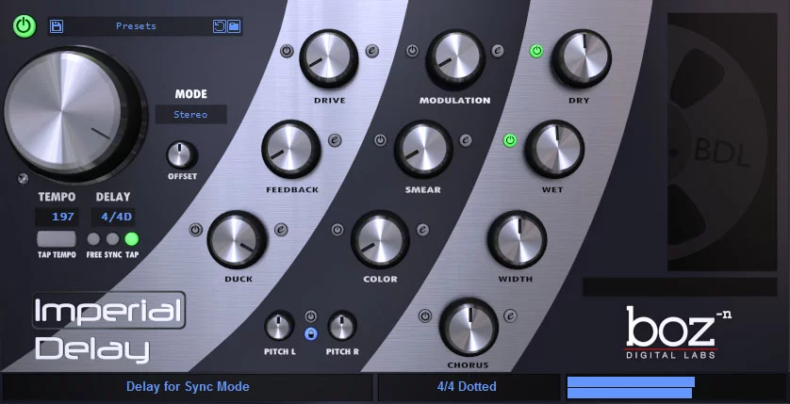Click the preset reload icon

click(219, 26)
